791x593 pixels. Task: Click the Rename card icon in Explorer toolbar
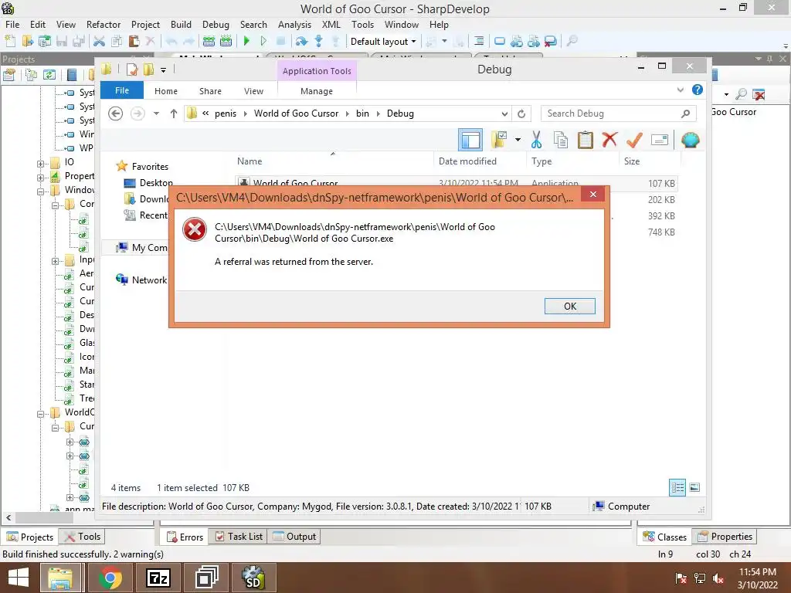660,140
